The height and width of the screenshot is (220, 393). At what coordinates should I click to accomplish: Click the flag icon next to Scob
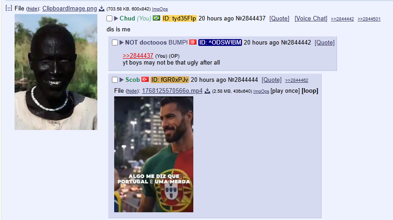[145, 80]
